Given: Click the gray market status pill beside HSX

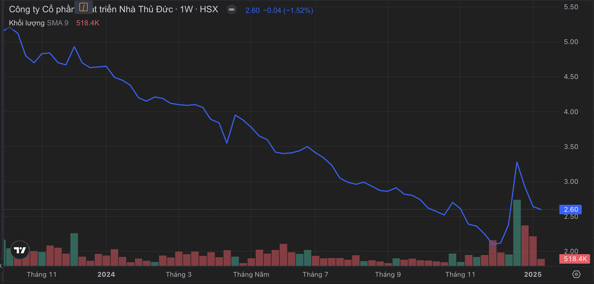Looking at the screenshot, I should pyautogui.click(x=231, y=10).
